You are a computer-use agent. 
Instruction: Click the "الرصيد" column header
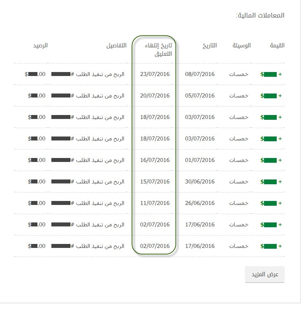pos(40,45)
